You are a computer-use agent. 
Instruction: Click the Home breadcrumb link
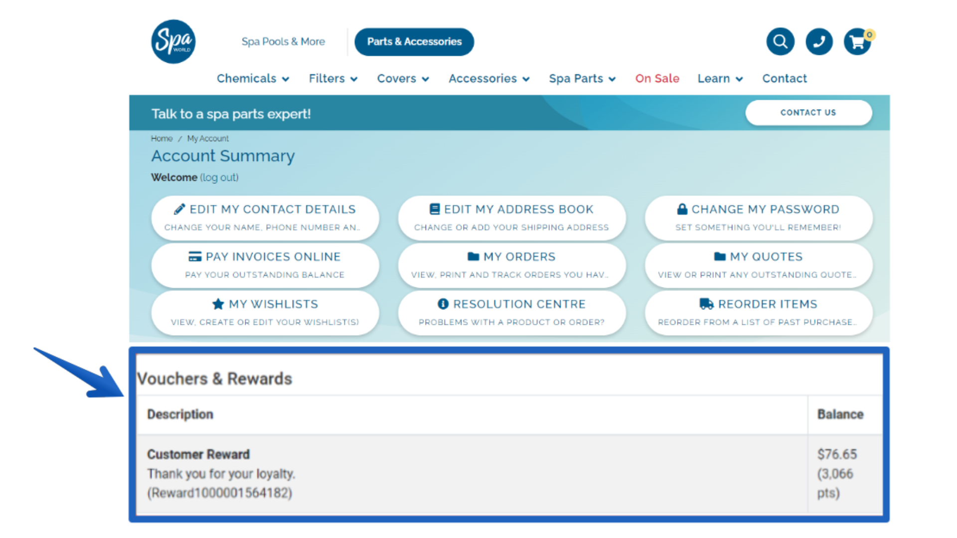point(161,138)
